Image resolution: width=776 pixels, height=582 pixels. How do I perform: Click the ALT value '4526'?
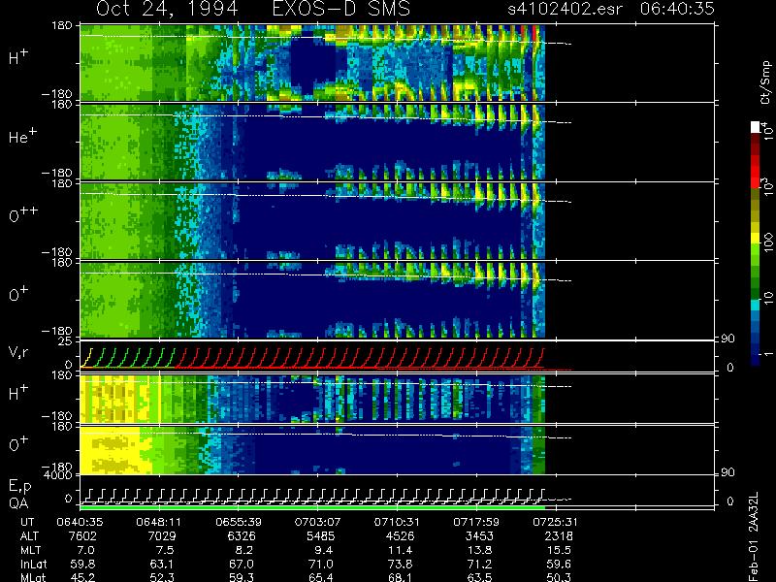[x=401, y=536]
